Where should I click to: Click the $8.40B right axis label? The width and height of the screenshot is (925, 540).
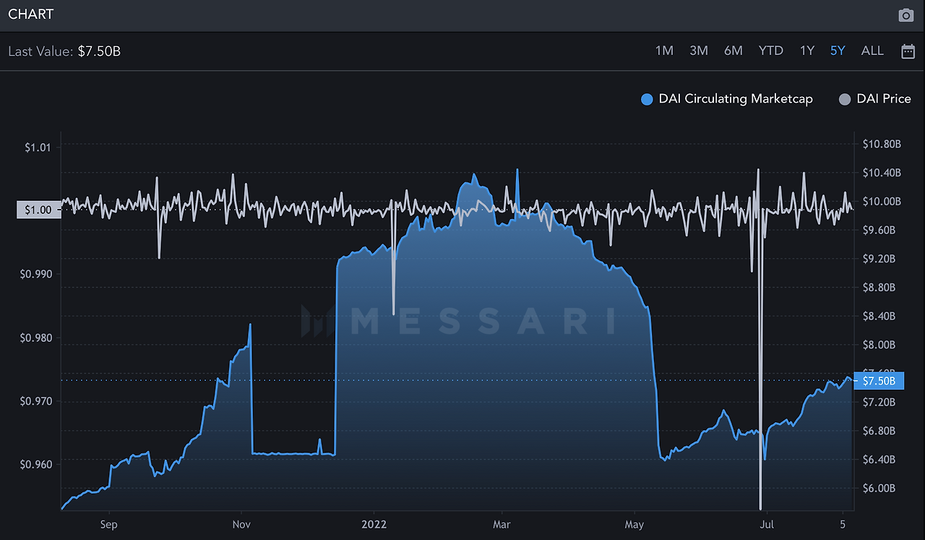[879, 316]
